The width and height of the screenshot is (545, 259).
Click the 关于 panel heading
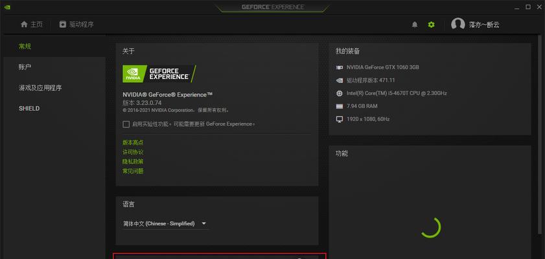point(128,51)
